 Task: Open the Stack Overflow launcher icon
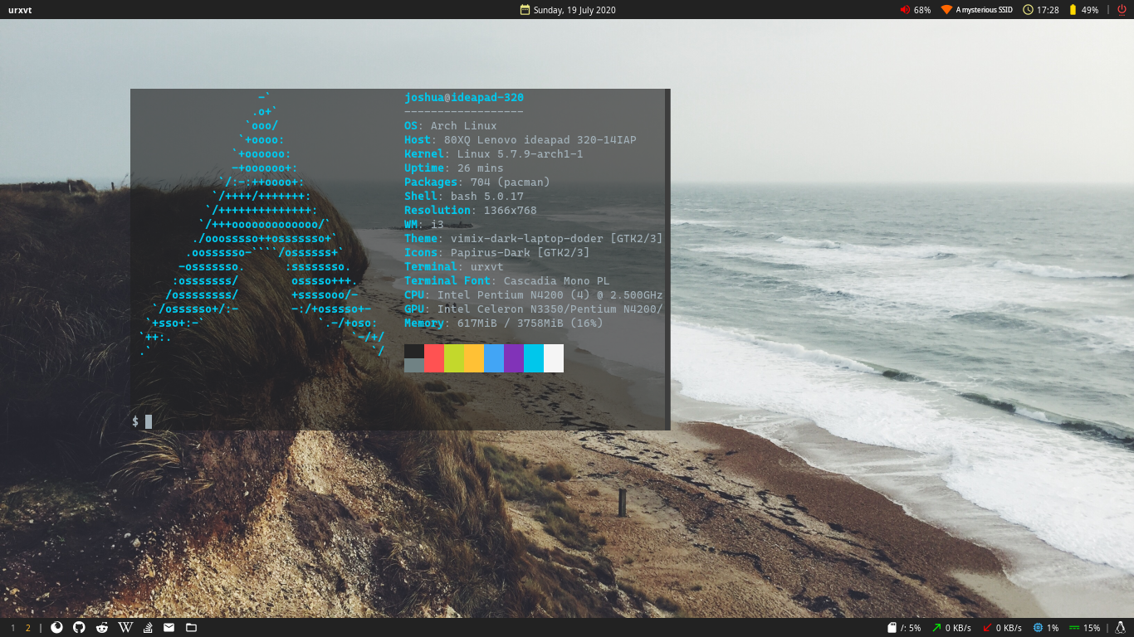click(x=148, y=628)
